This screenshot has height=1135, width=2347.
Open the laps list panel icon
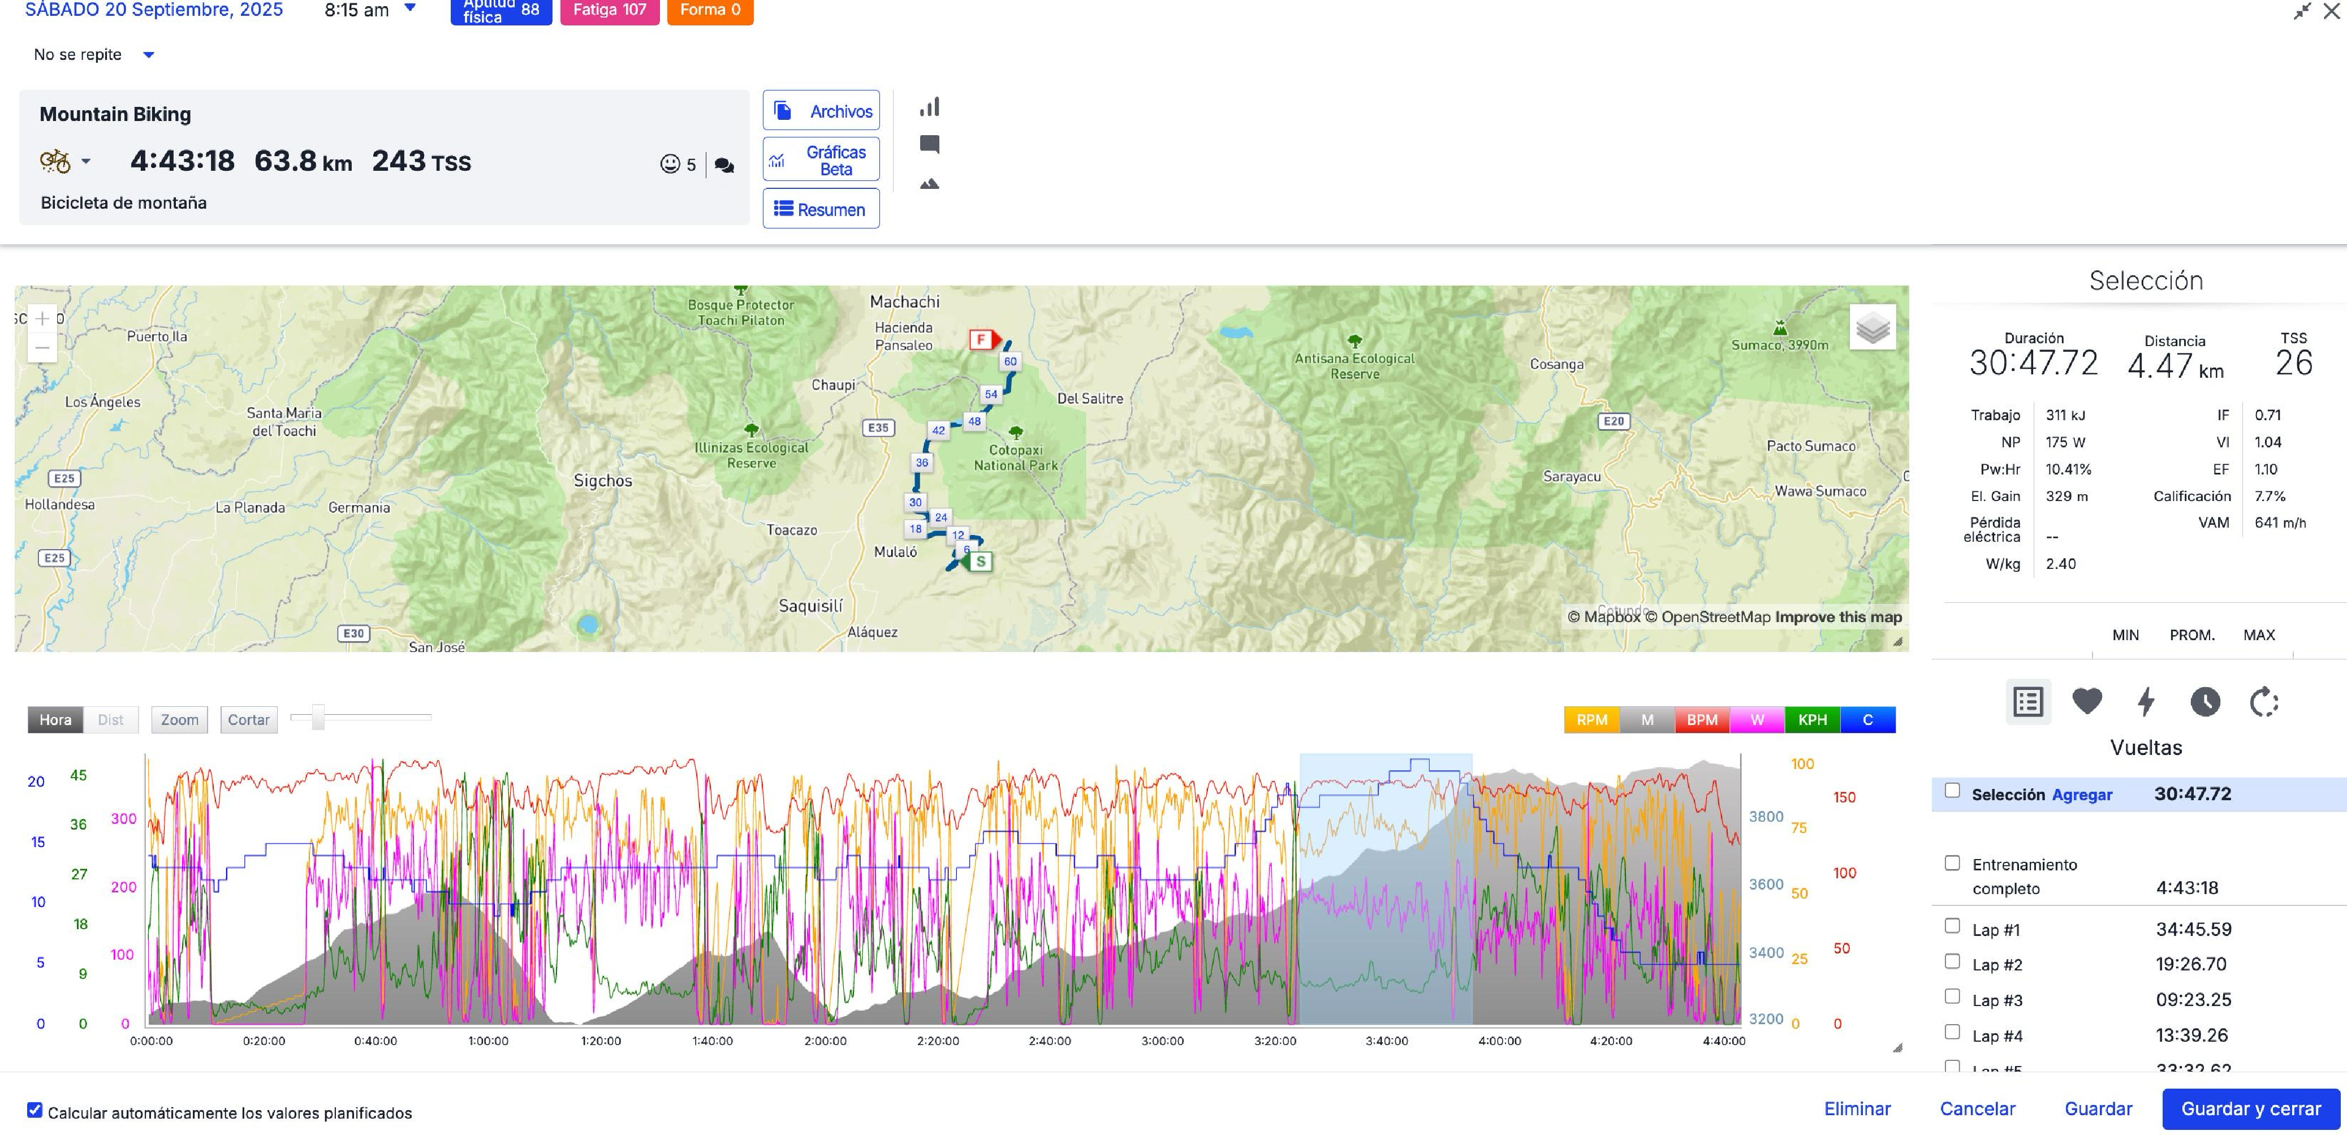pos(2028,701)
